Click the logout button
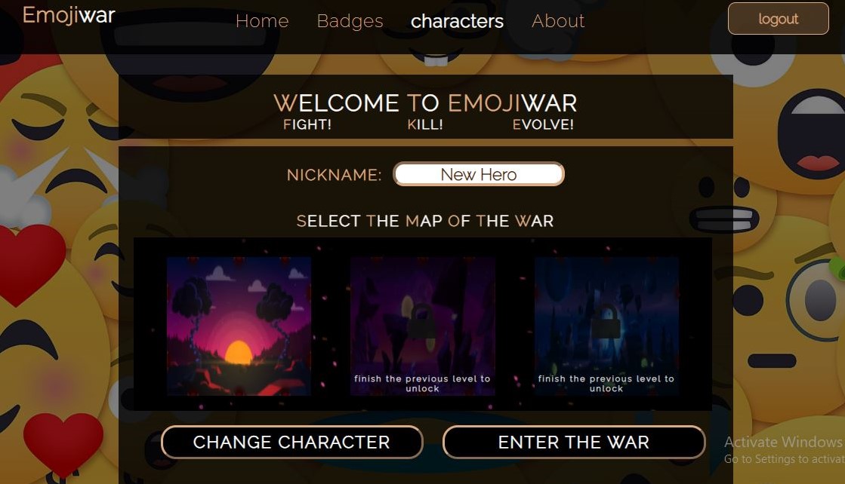The image size is (845, 484). [x=779, y=19]
